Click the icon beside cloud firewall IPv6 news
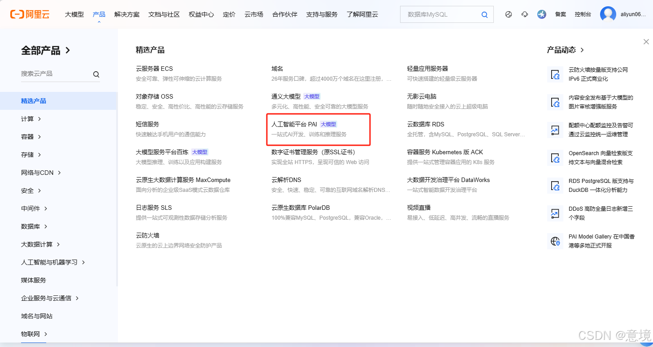The height and width of the screenshot is (347, 653). pyautogui.click(x=555, y=74)
